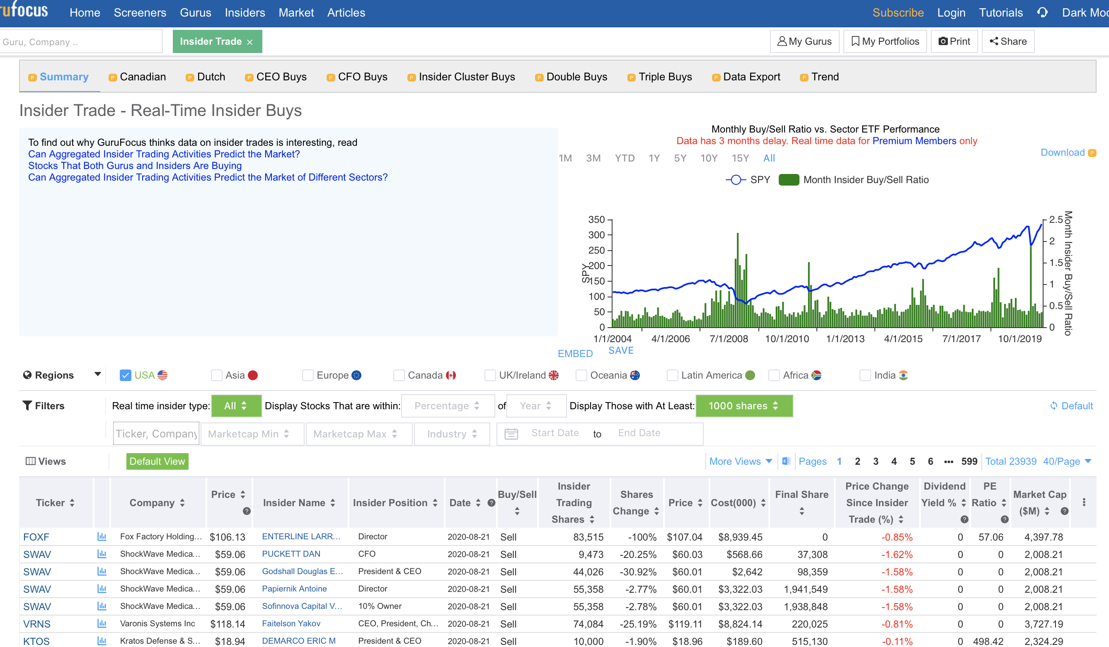The height and width of the screenshot is (647, 1109).
Task: Check the UK/Ireland region checkbox
Action: 490,375
